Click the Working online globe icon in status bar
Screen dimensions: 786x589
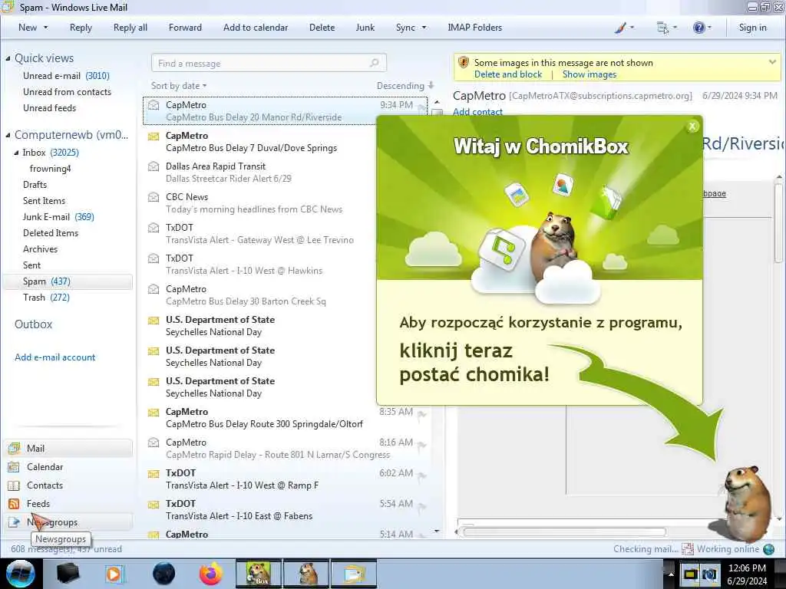pyautogui.click(x=768, y=549)
